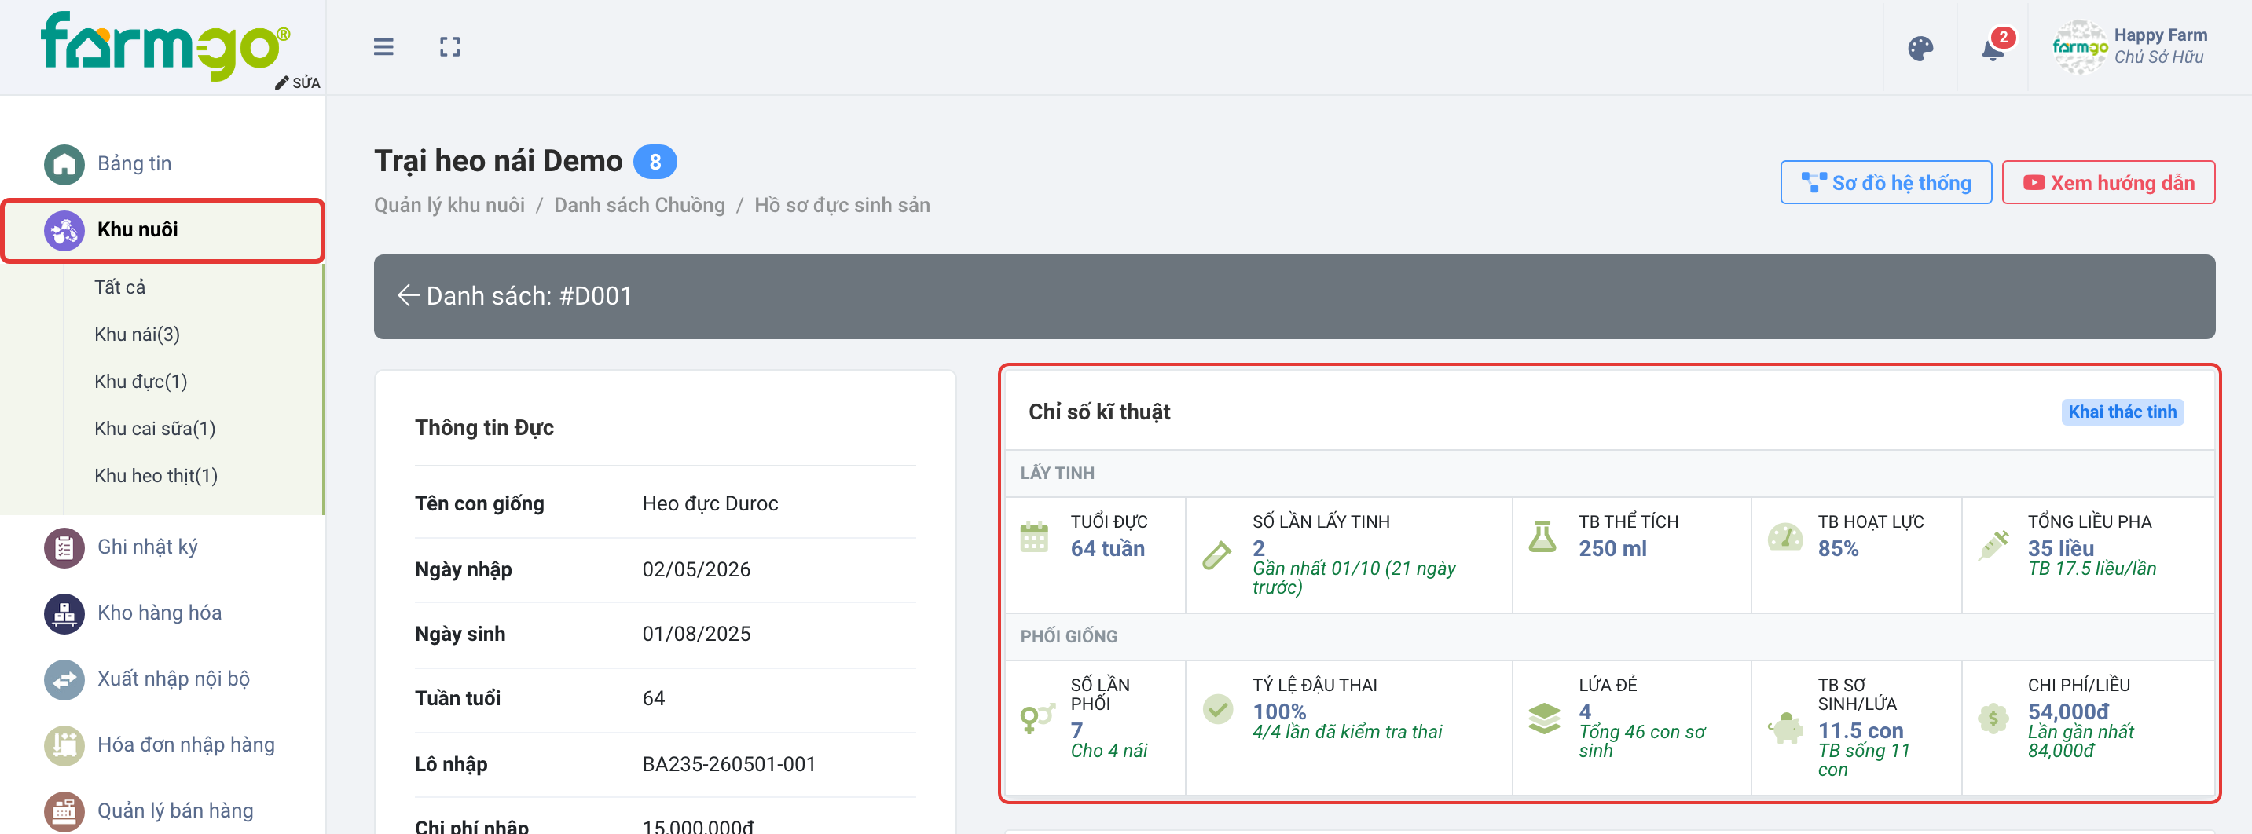Click the Happy Farm profile avatar
Image resolution: width=2252 pixels, height=834 pixels.
tap(2079, 47)
